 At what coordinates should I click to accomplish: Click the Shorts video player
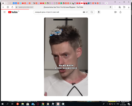(x=66, y=57)
